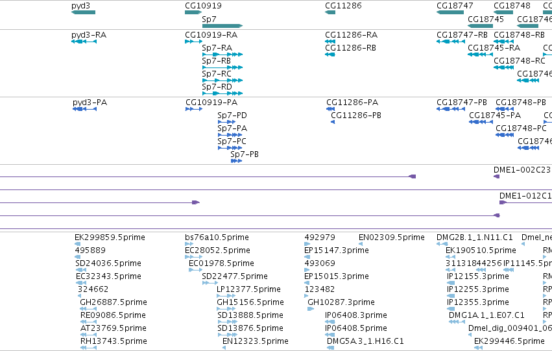Click the CG11286-RB transcript
This screenshot has width=552, height=351.
pos(330,54)
